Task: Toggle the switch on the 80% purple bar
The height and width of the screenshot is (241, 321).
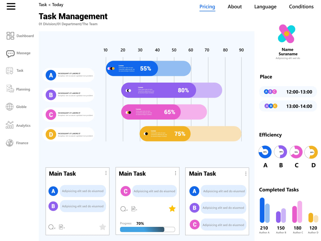Action: coord(128,91)
